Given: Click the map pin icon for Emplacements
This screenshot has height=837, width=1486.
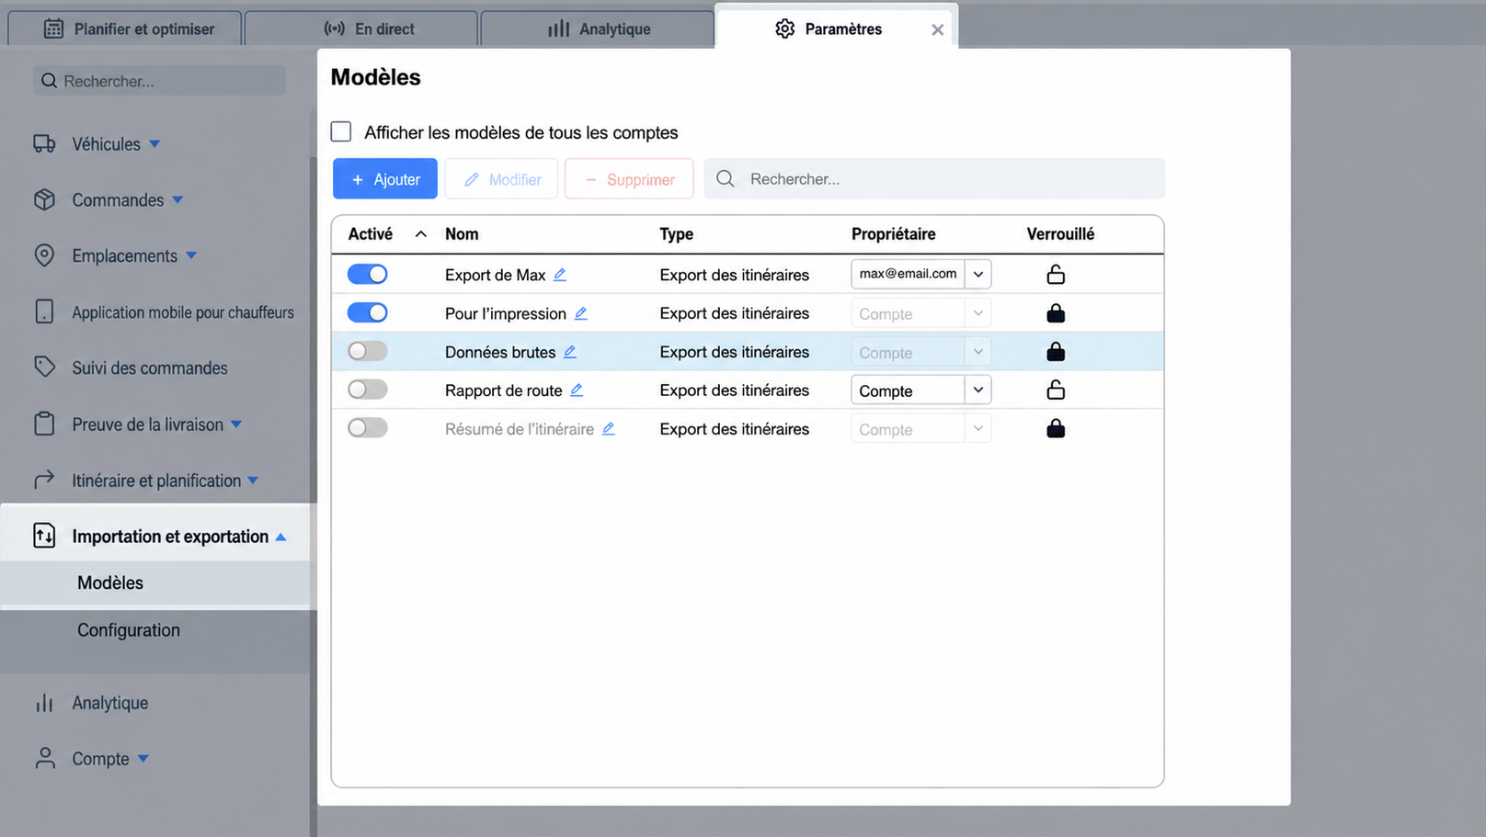Looking at the screenshot, I should coord(44,255).
